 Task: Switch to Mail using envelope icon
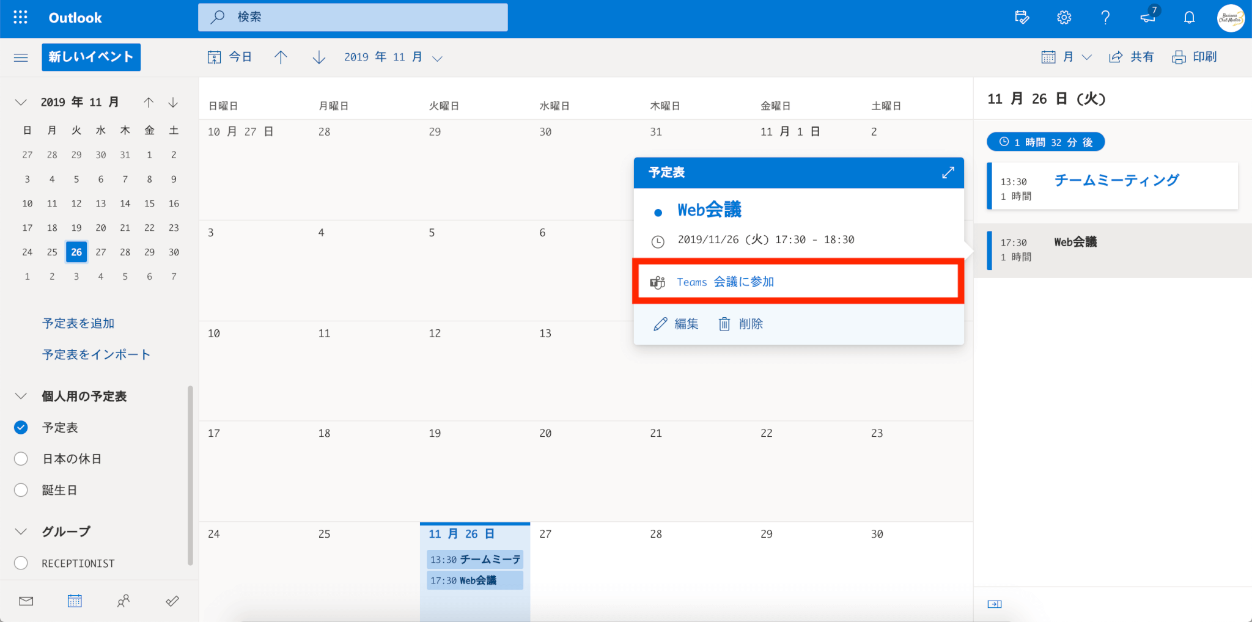click(26, 601)
